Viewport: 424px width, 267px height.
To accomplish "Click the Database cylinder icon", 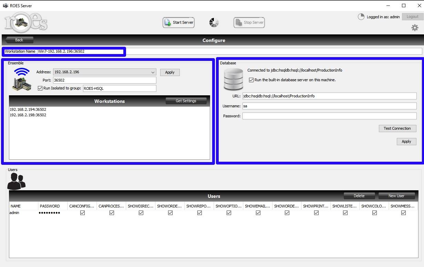I will pos(233,79).
